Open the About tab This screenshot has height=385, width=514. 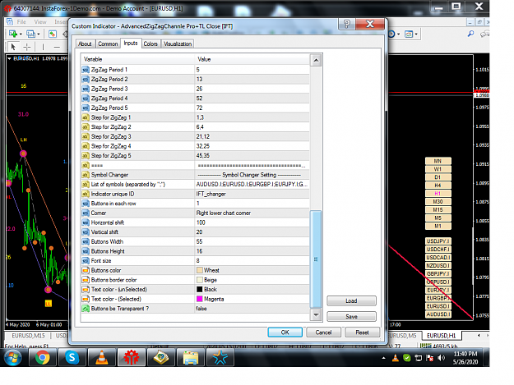pos(85,44)
